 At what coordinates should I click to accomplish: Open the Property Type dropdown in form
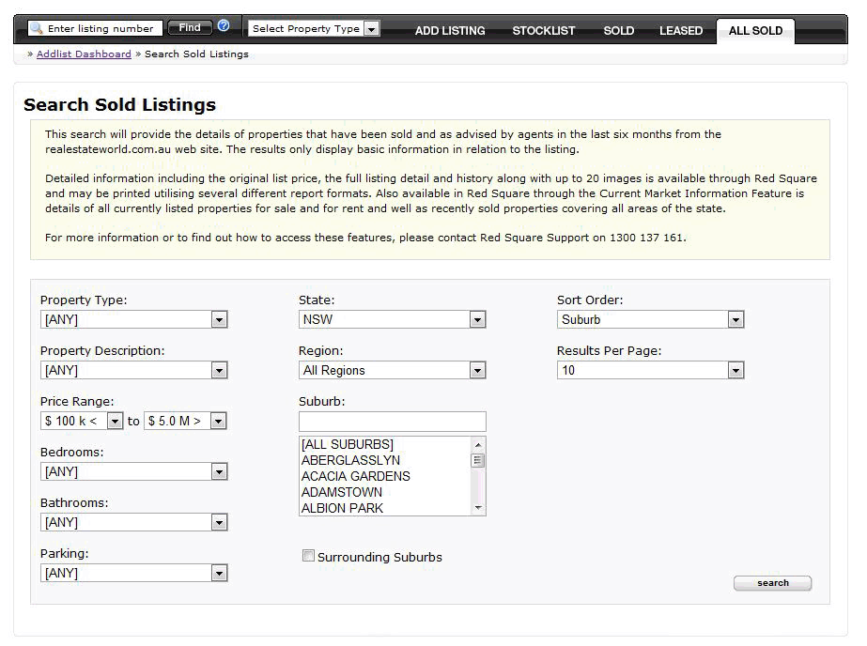(133, 319)
